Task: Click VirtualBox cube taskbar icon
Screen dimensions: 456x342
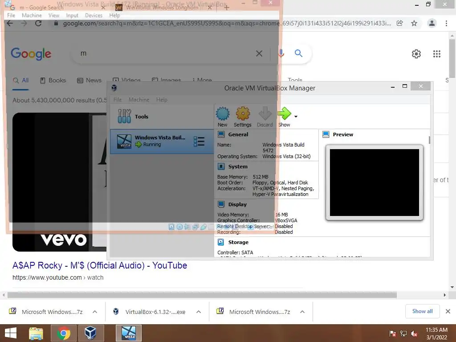Action: pyautogui.click(x=90, y=333)
